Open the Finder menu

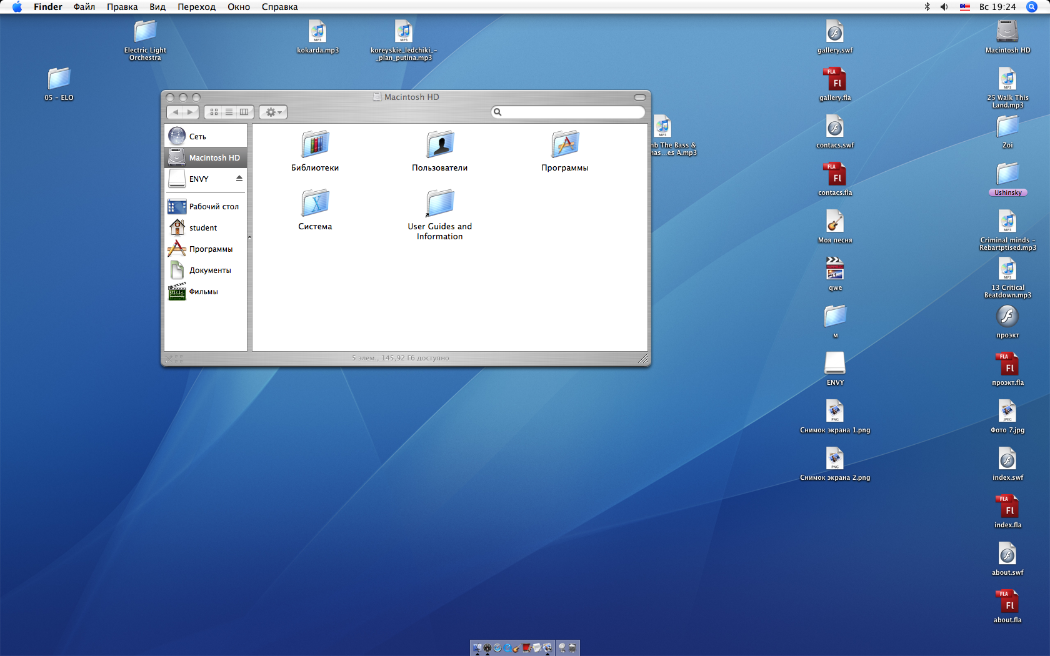pos(48,7)
